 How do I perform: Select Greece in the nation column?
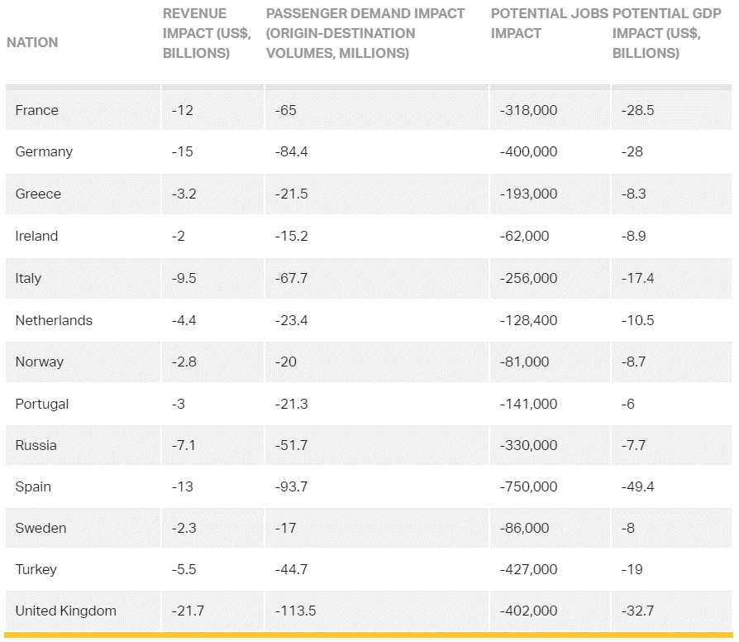click(38, 194)
